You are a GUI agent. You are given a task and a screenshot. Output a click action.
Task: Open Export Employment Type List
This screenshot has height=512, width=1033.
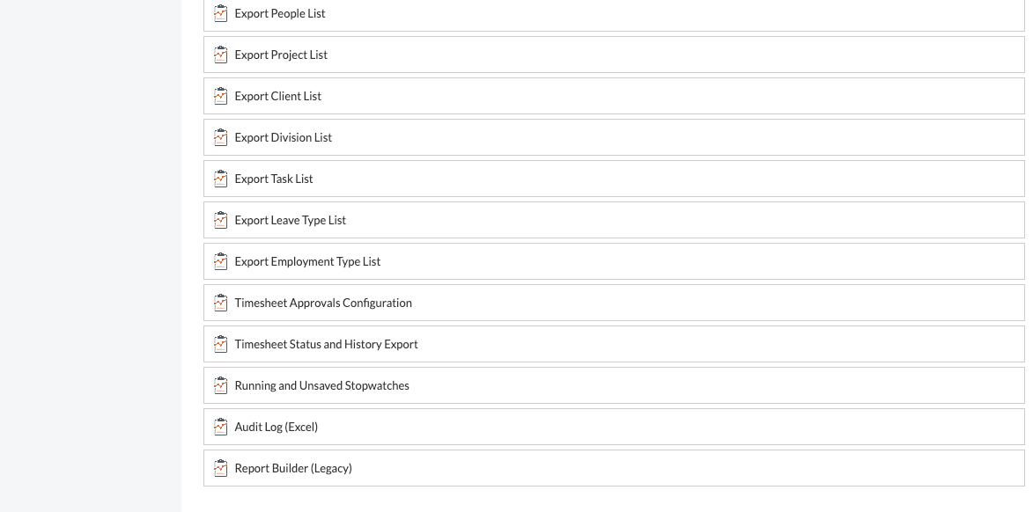click(306, 261)
